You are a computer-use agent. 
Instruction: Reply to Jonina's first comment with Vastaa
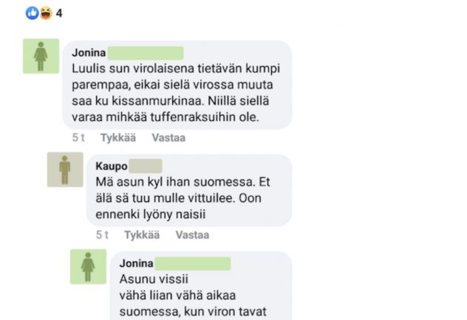click(168, 138)
